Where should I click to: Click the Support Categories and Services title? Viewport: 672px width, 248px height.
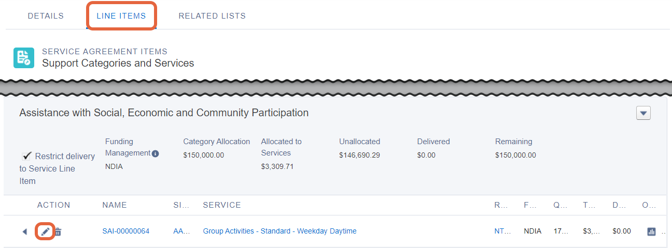coord(118,63)
